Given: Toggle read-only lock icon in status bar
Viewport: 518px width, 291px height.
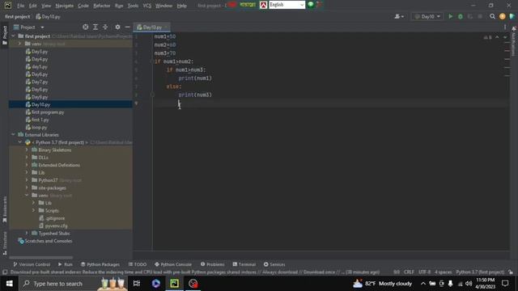Looking at the screenshot, I should 511,272.
